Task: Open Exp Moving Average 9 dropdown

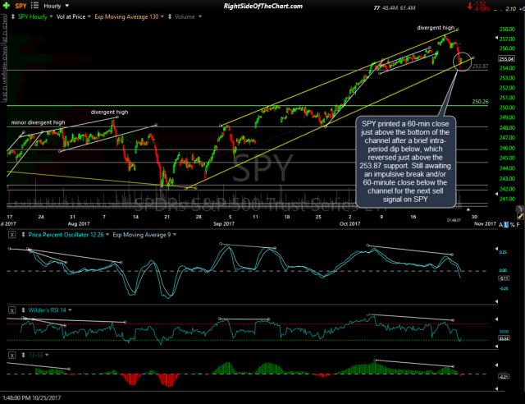Action: (174, 235)
